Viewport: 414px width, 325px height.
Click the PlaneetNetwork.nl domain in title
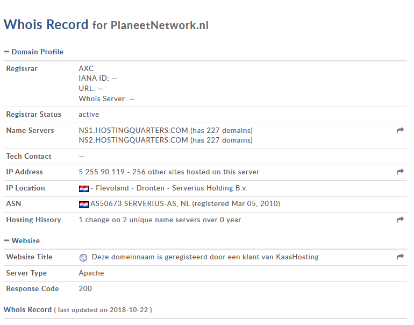pos(160,25)
